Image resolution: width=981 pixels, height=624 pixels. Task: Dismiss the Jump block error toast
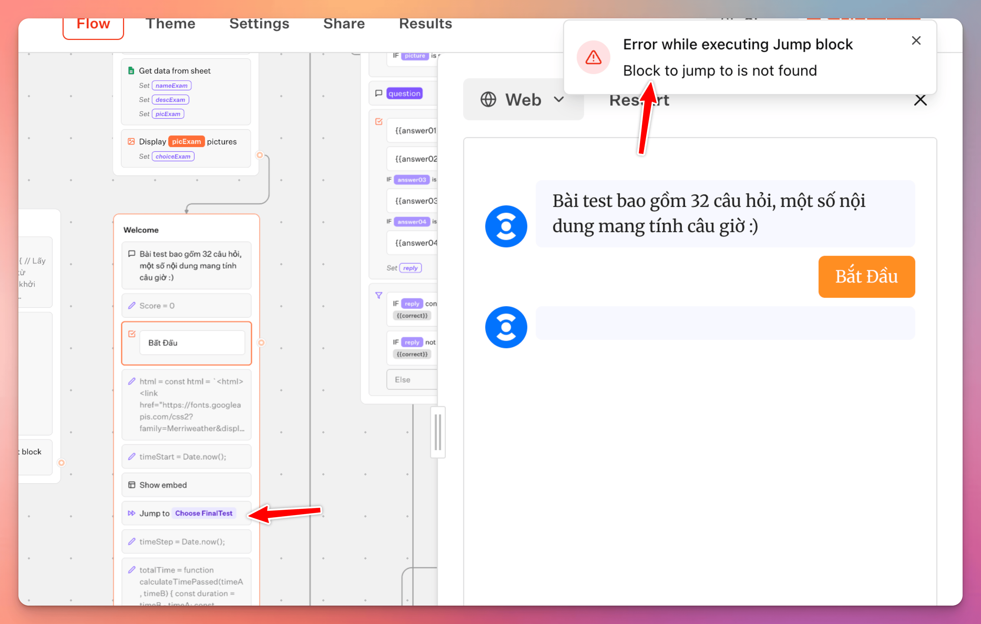click(916, 41)
